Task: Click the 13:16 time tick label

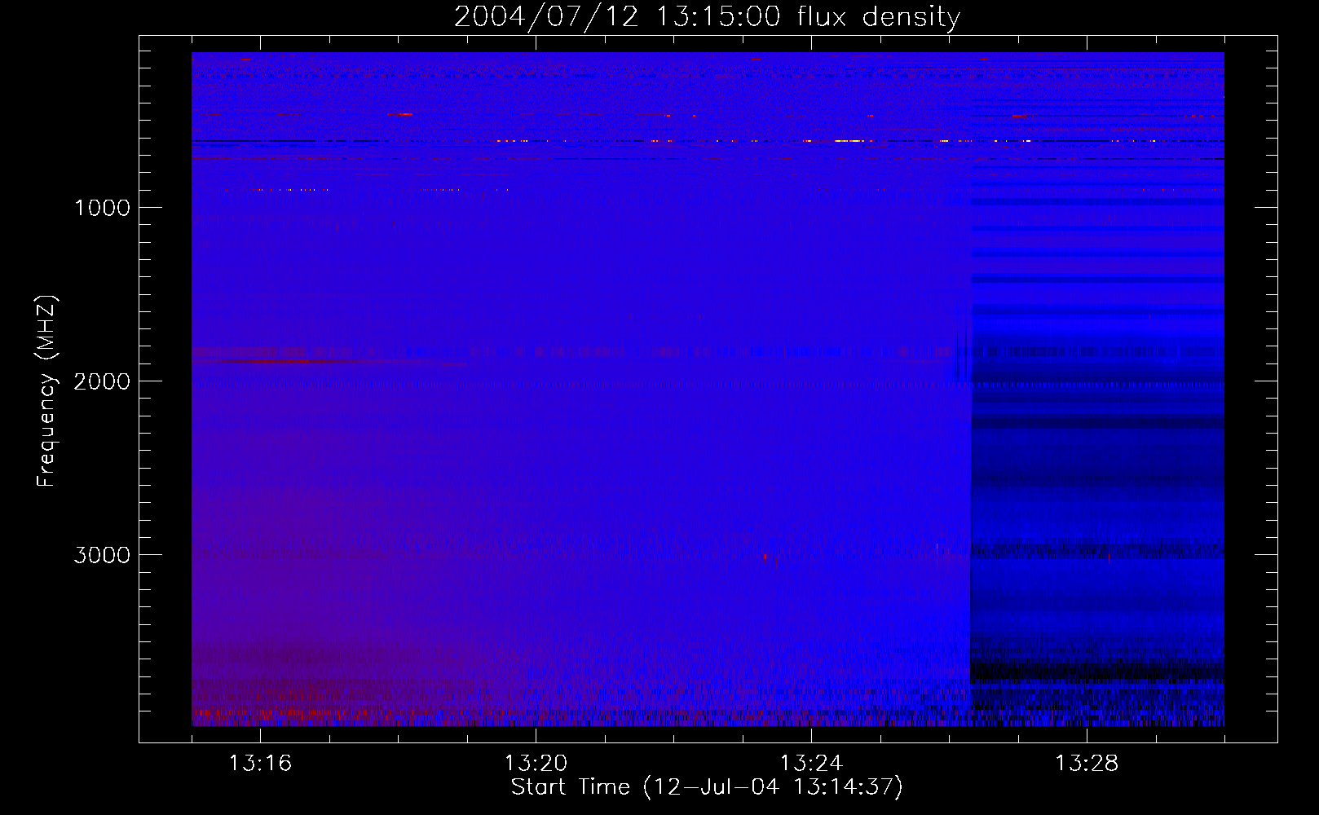Action: 260,763
